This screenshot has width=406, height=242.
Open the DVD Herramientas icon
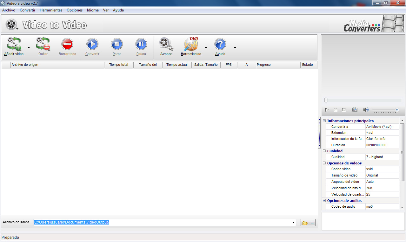tap(191, 44)
